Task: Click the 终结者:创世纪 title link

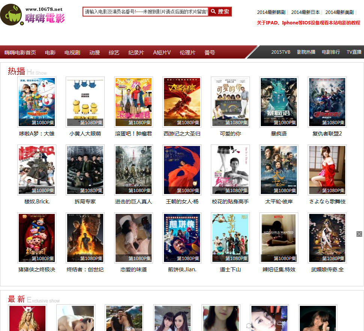Action: point(85,270)
